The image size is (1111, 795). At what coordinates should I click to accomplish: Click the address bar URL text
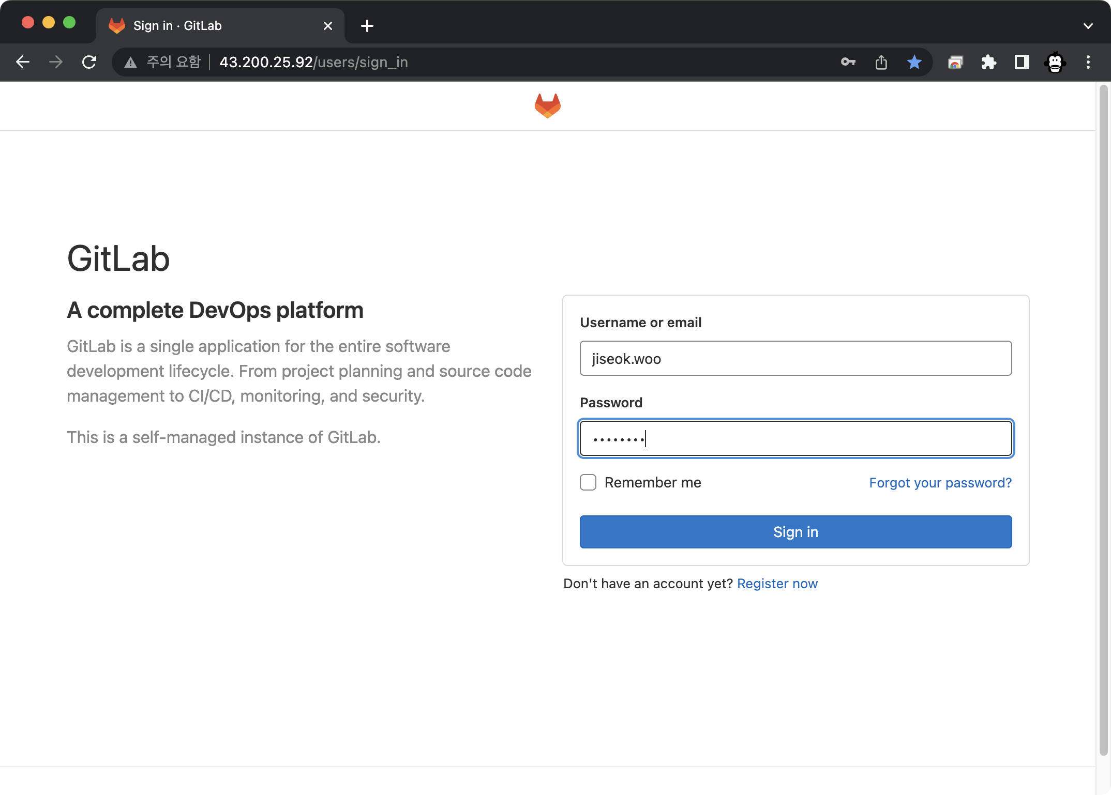313,62
